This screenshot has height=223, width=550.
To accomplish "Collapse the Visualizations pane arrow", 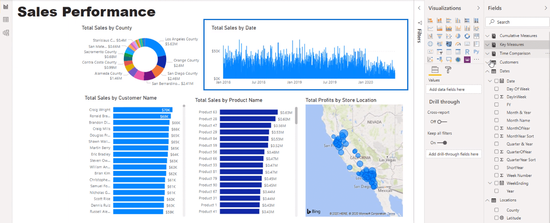I will pos(479,8).
